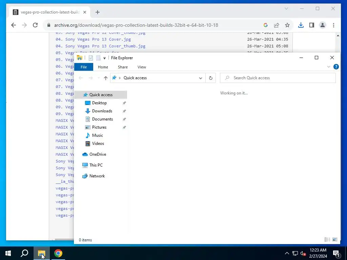This screenshot has height=260, width=347.
Task: Reload the archive.org page
Action: (x=35, y=25)
